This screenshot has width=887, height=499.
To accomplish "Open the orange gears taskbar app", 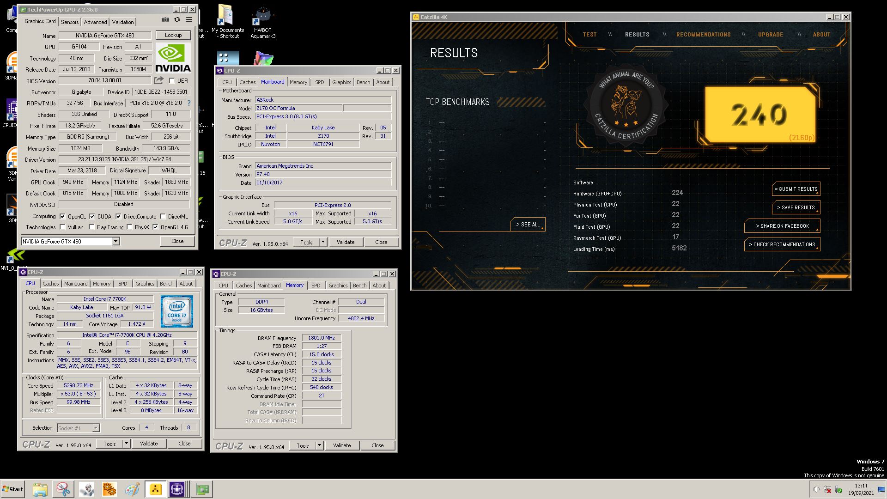I will (x=109, y=489).
